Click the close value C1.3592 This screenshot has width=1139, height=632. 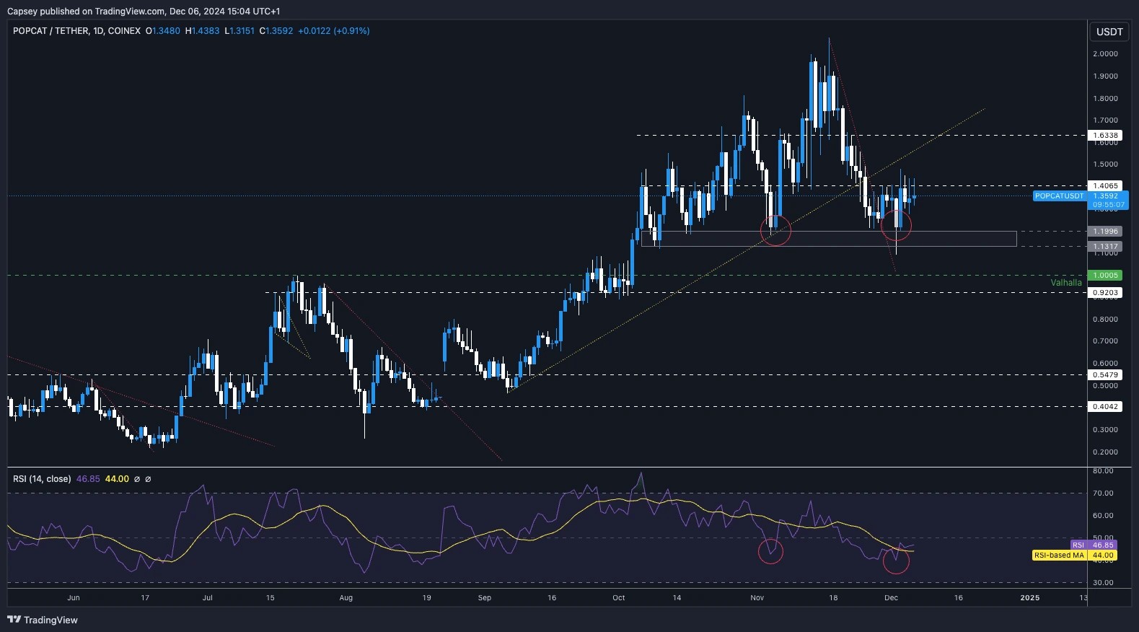coord(276,31)
